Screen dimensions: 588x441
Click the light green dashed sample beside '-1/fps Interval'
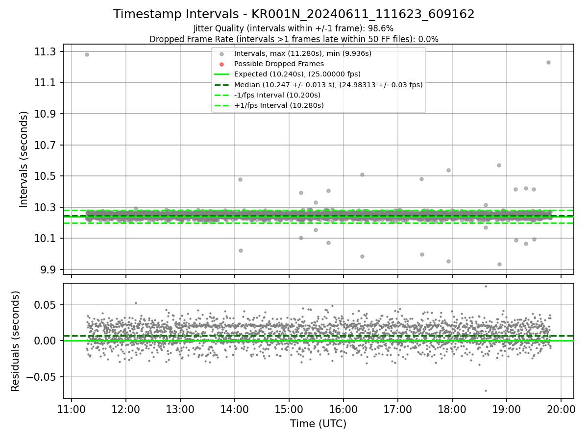point(221,95)
